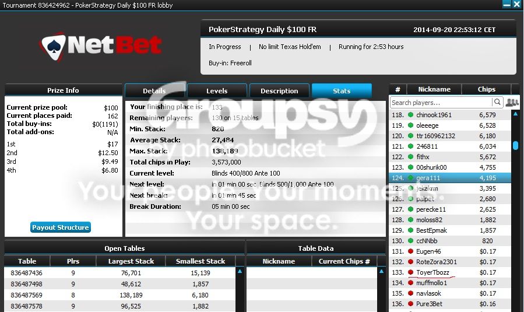Sort Open Tables by Largest Stack

131,261
